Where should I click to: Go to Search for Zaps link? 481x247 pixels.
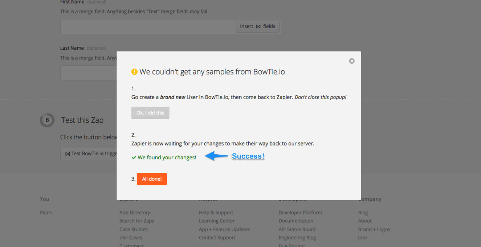click(x=137, y=221)
